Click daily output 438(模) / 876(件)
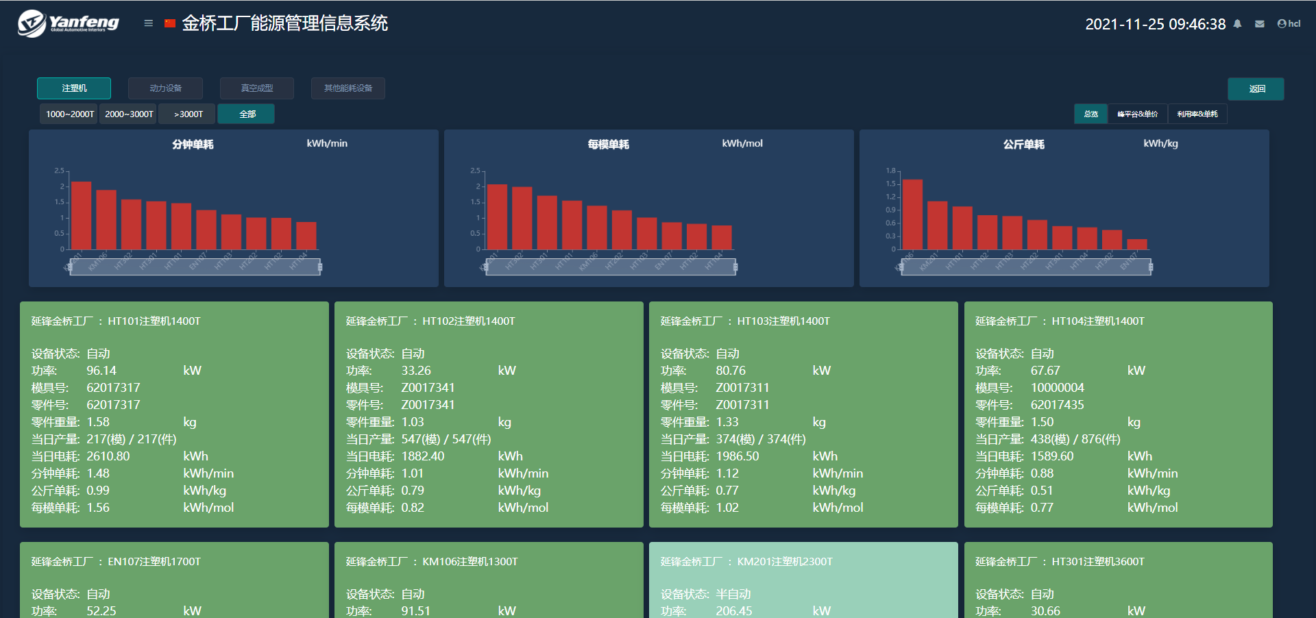The width and height of the screenshot is (1316, 618). pos(1075,439)
